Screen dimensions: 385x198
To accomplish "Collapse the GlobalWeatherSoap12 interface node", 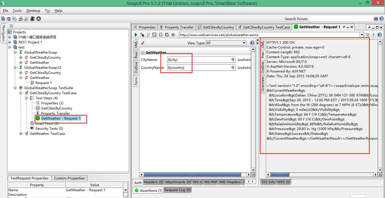I will (15, 67).
